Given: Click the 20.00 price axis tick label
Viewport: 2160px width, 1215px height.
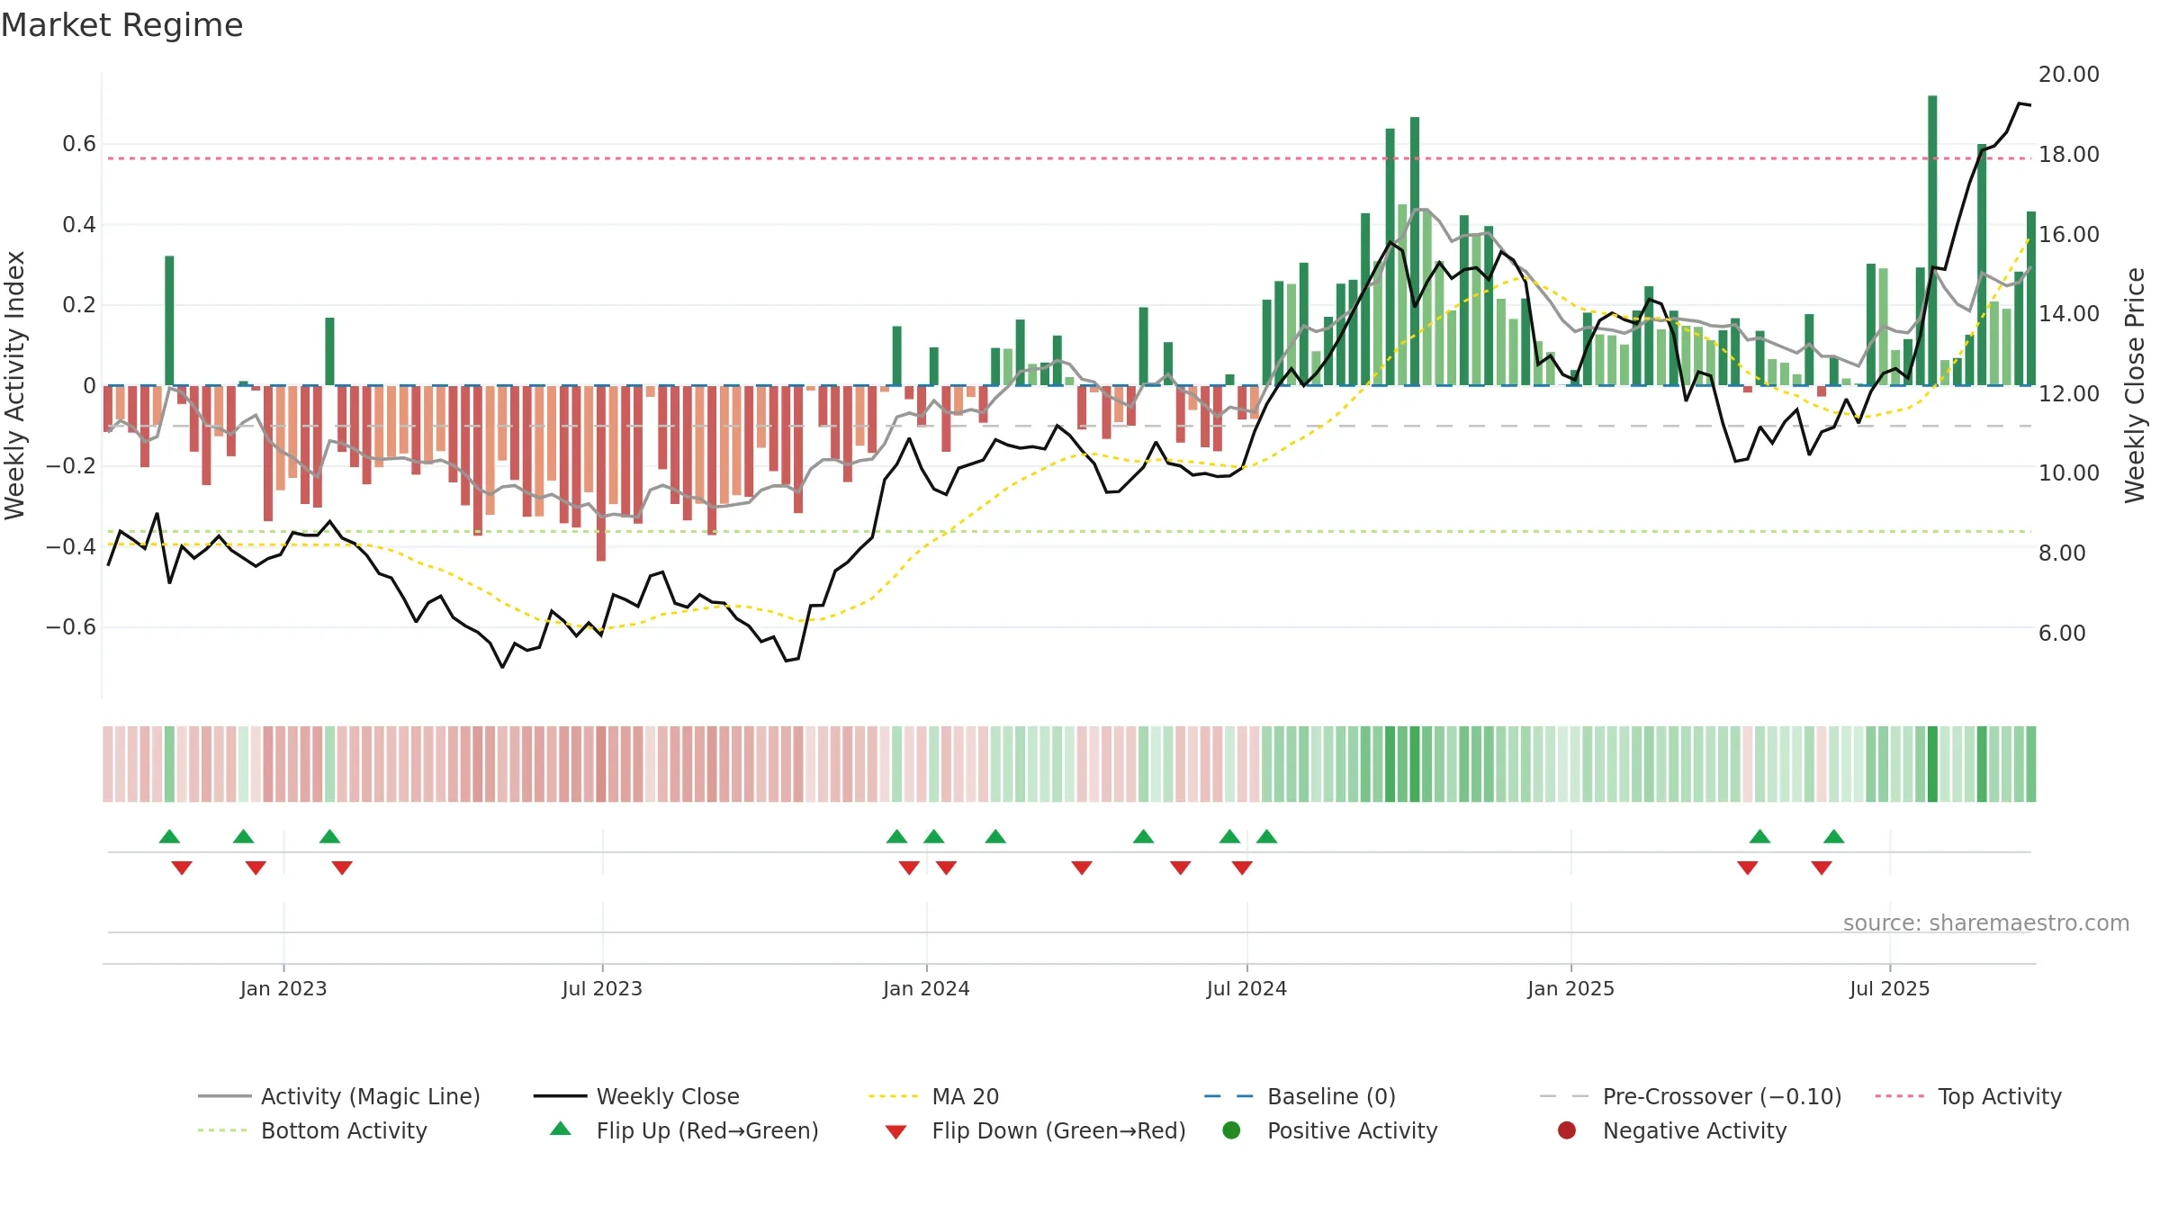Looking at the screenshot, I should (x=2068, y=75).
